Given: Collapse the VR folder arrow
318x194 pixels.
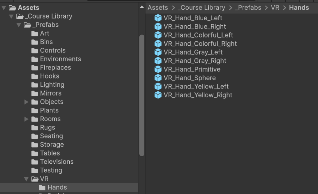Looking at the screenshot, I should click(26, 179).
